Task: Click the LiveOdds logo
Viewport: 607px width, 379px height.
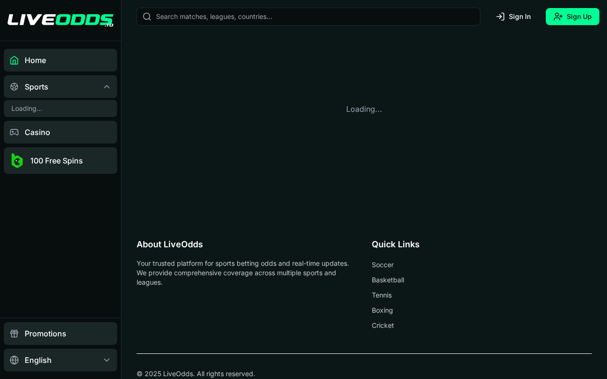Action: pyautogui.click(x=60, y=20)
